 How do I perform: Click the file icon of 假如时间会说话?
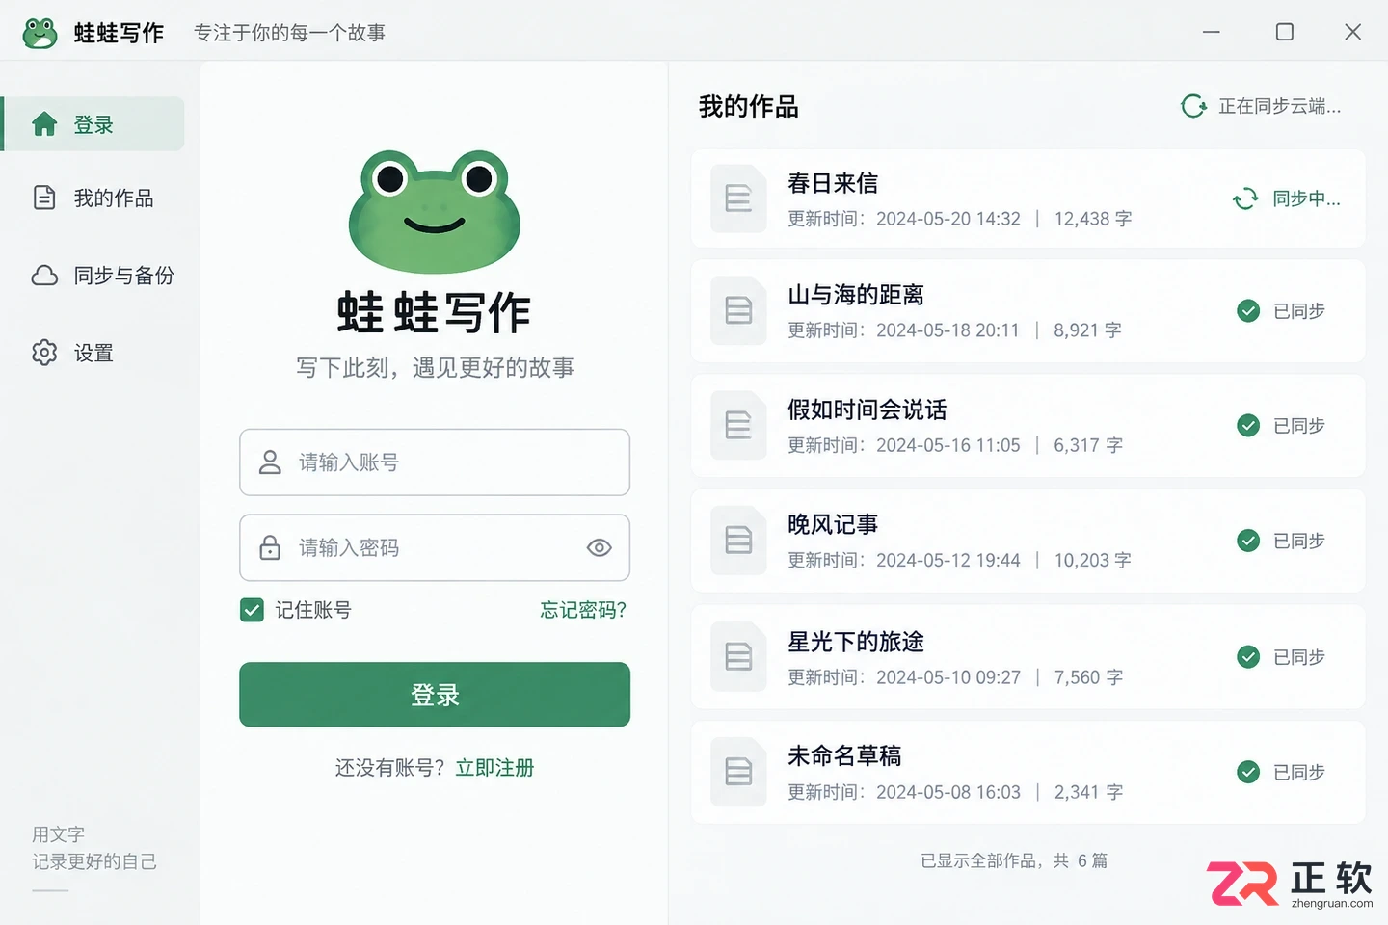[x=738, y=425]
